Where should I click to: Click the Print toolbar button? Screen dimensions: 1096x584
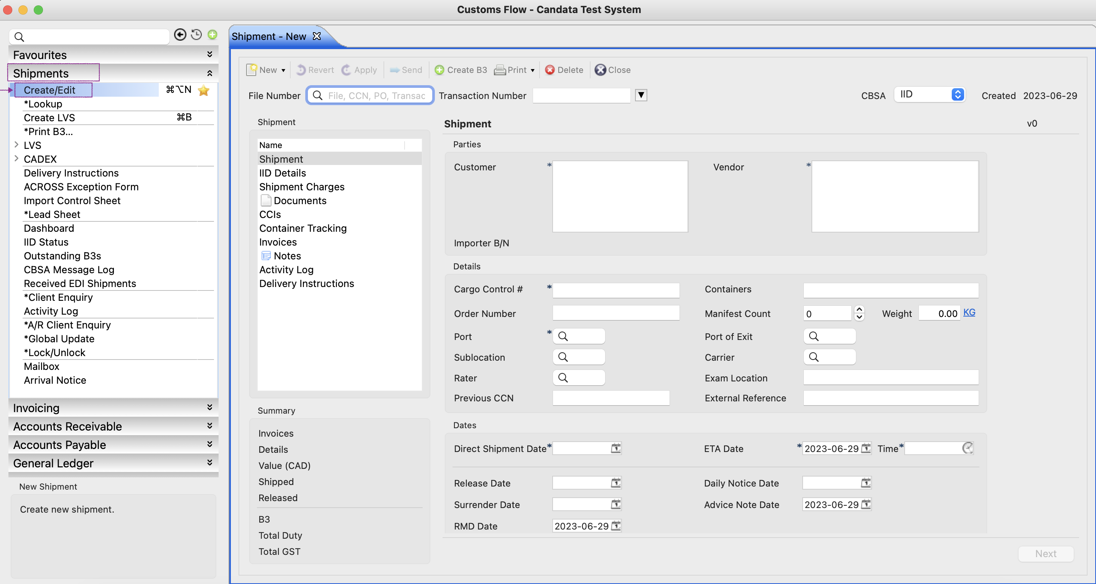click(x=510, y=70)
